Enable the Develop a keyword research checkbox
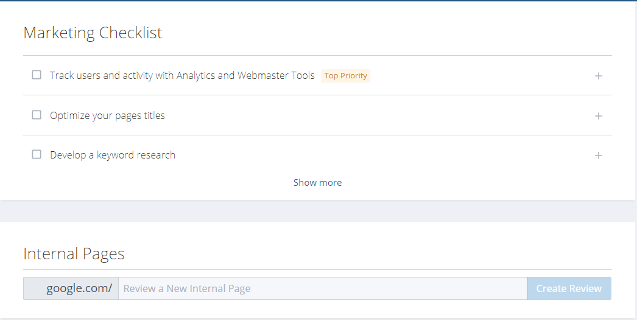Image resolution: width=637 pixels, height=320 pixels. click(x=37, y=155)
